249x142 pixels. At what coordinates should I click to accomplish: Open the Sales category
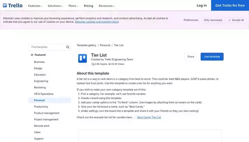click(37, 132)
